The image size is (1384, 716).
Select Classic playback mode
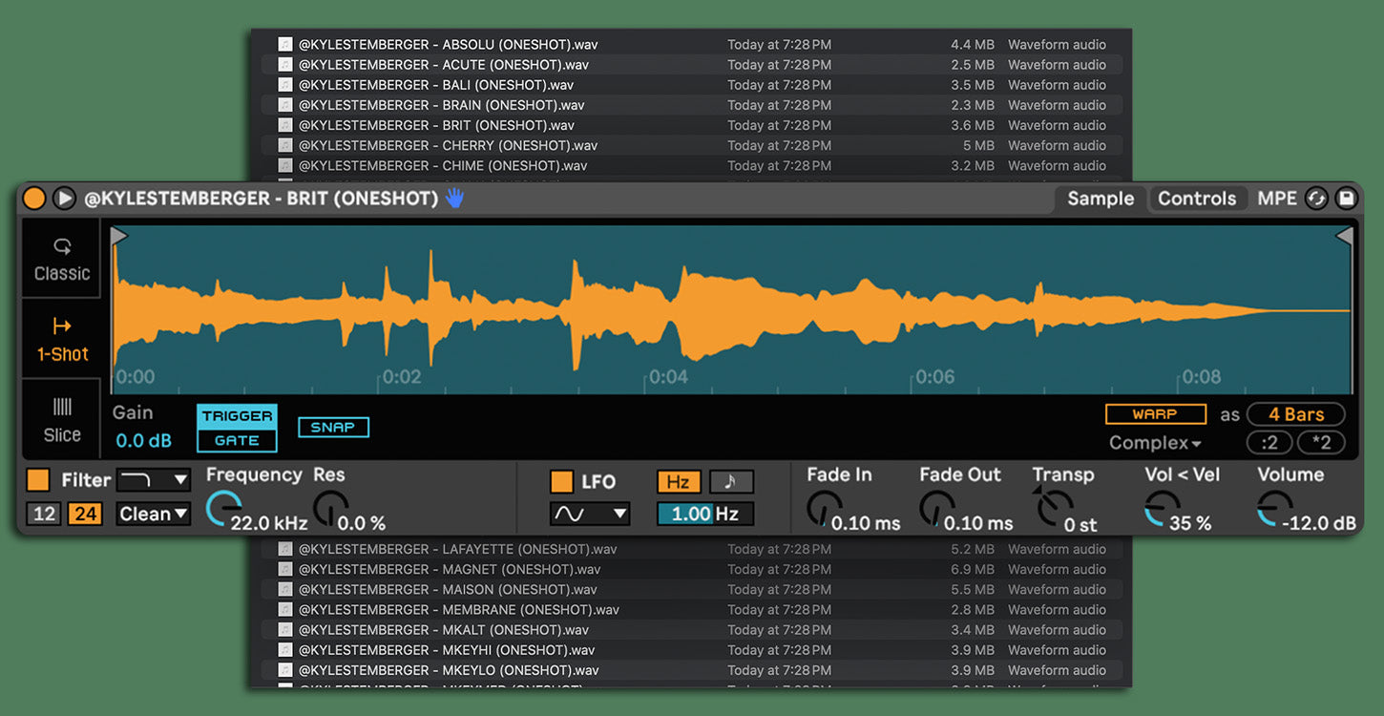coord(62,259)
